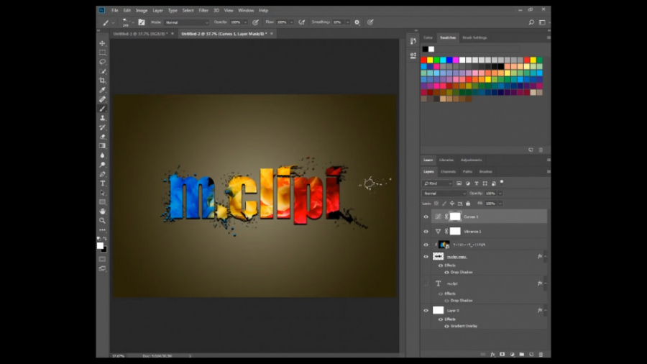Pick the red swatch in Swatches panel
The image size is (647, 364).
coord(424,60)
